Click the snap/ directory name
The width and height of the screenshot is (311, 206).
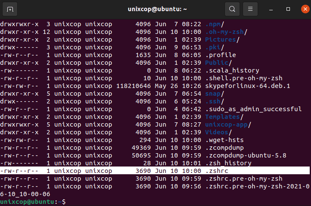coord(215,94)
